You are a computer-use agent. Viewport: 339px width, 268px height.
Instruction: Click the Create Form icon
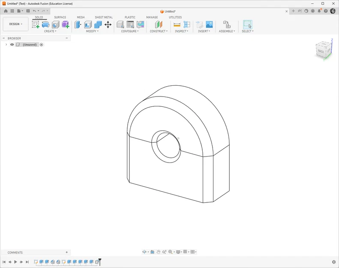click(65, 24)
